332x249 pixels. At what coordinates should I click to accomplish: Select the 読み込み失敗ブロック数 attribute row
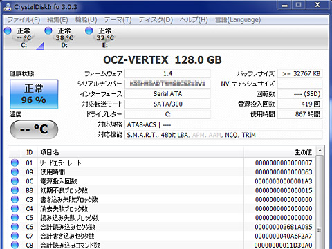[x=163, y=218]
